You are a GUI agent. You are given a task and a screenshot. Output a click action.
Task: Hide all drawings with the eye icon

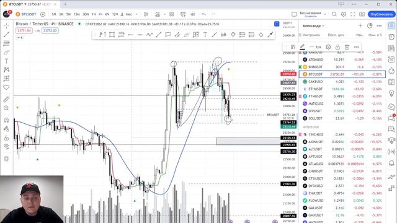click(x=6, y=147)
